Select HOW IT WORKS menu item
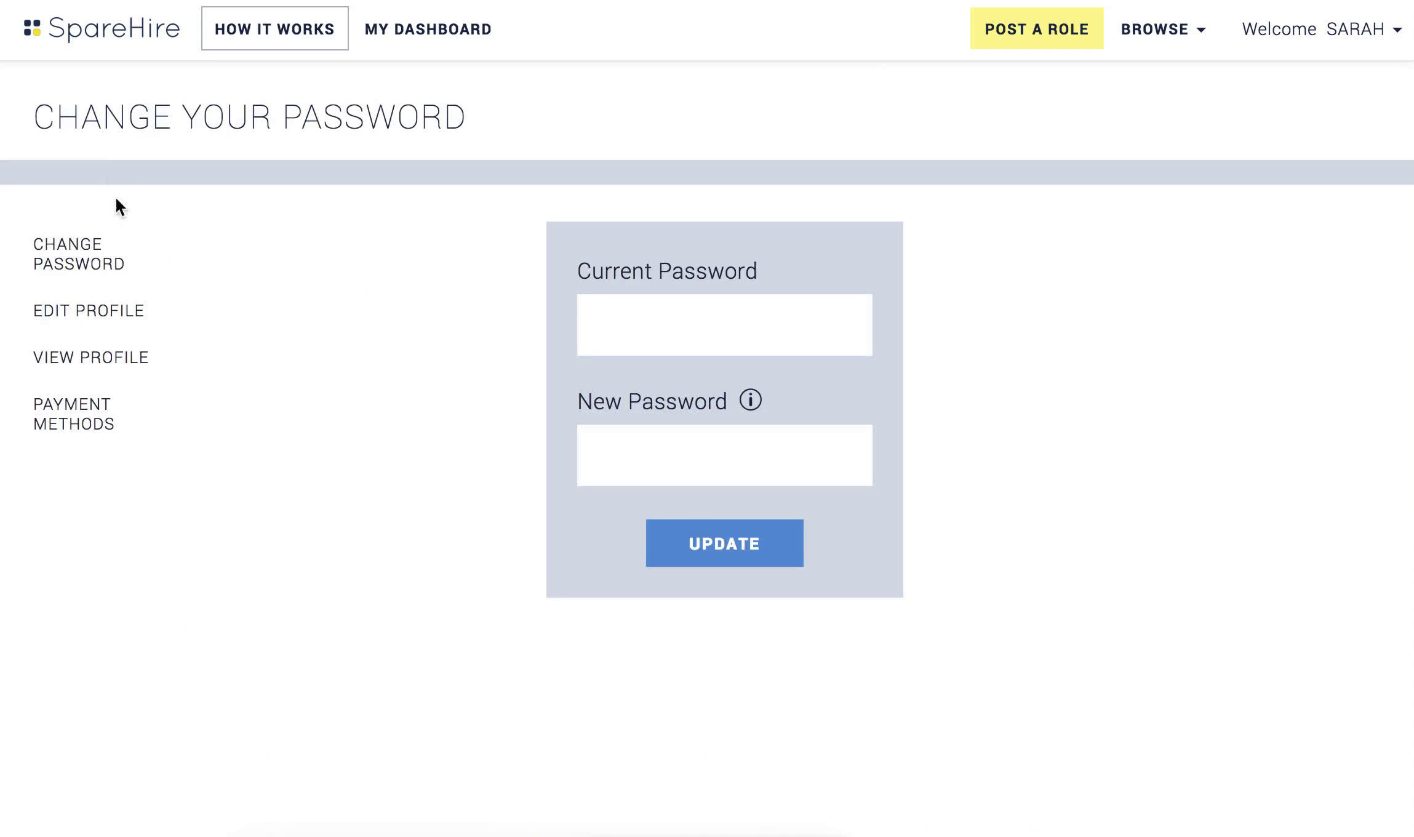Screen dimensions: 1414x837 coord(275,29)
